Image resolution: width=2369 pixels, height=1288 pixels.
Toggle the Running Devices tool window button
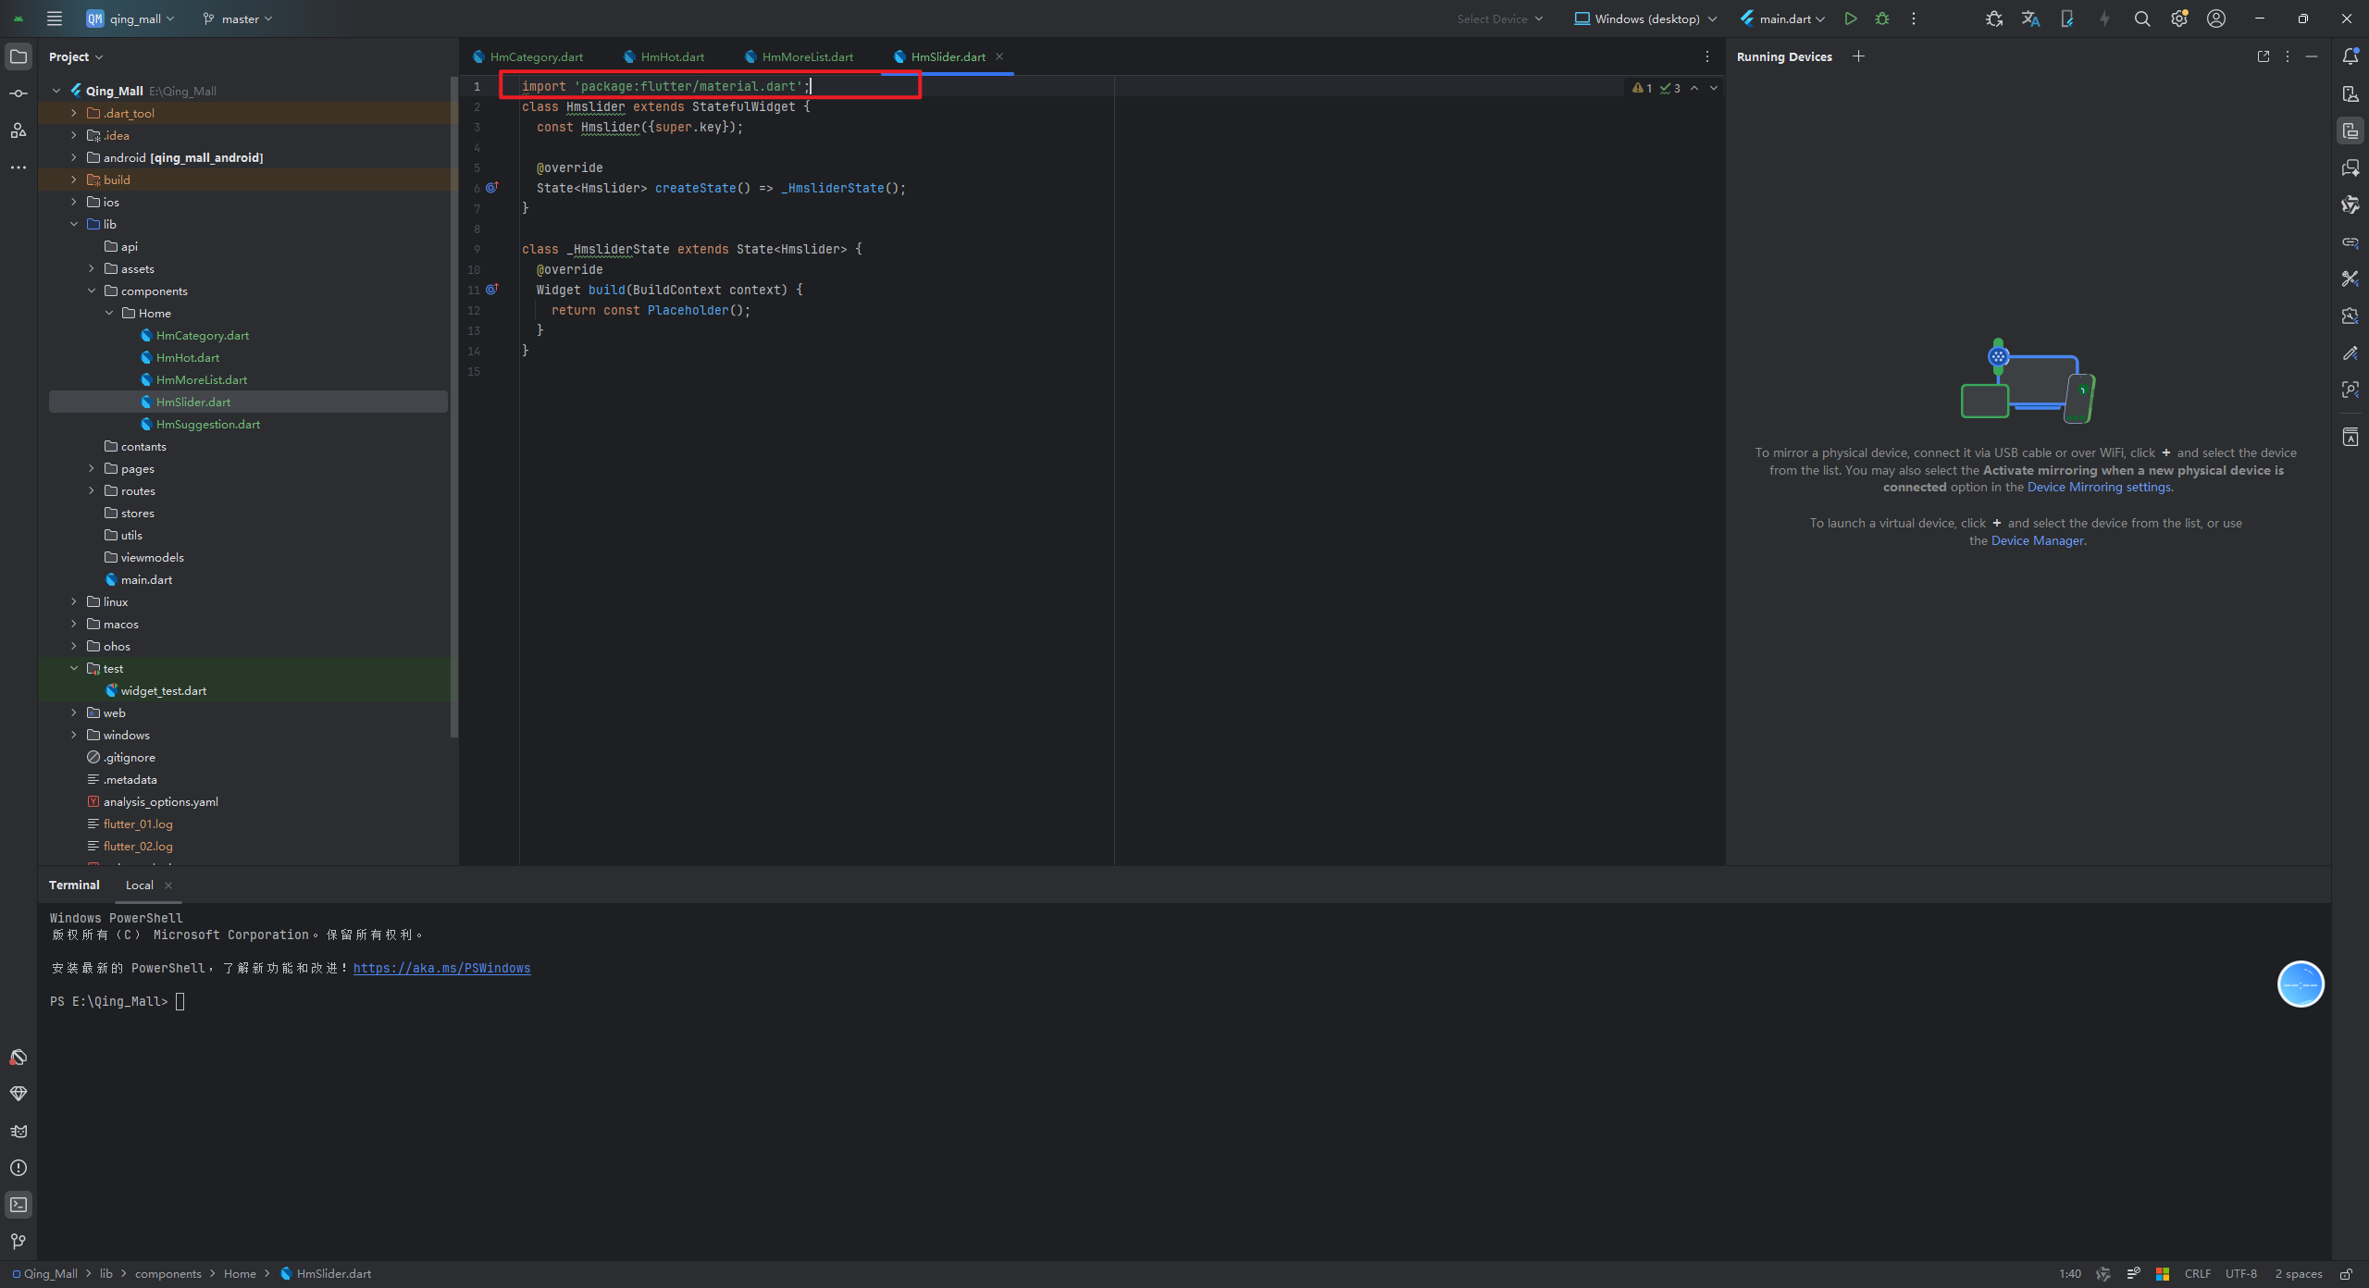2350,130
